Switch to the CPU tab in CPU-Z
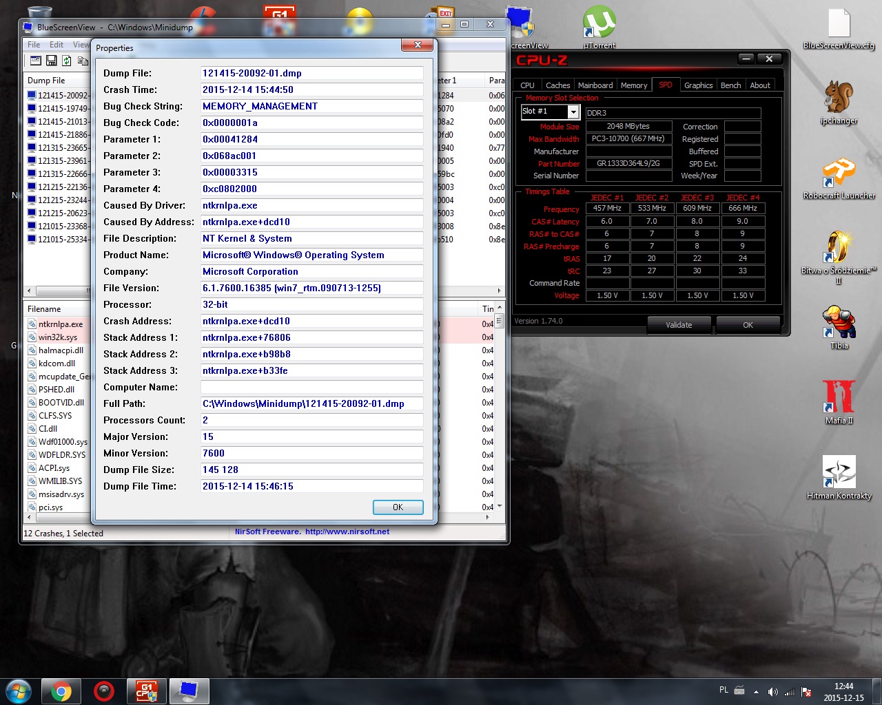 pyautogui.click(x=527, y=85)
